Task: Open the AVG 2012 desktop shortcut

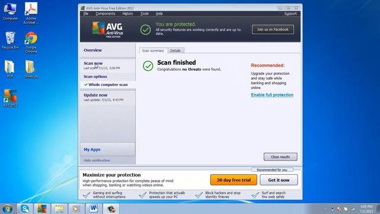Action: 10,98
